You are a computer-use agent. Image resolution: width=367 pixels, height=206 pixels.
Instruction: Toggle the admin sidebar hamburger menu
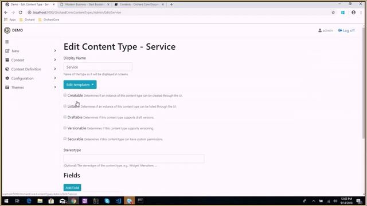7,42
